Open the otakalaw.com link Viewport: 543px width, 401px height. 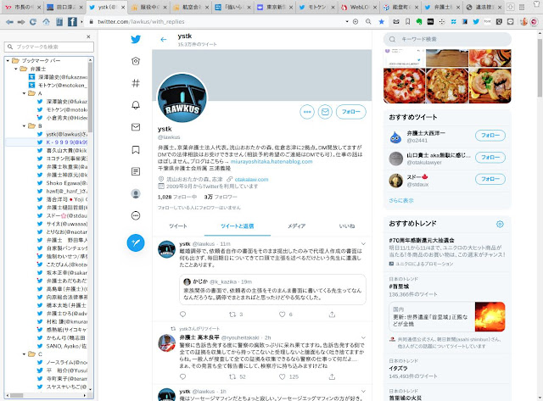251,179
